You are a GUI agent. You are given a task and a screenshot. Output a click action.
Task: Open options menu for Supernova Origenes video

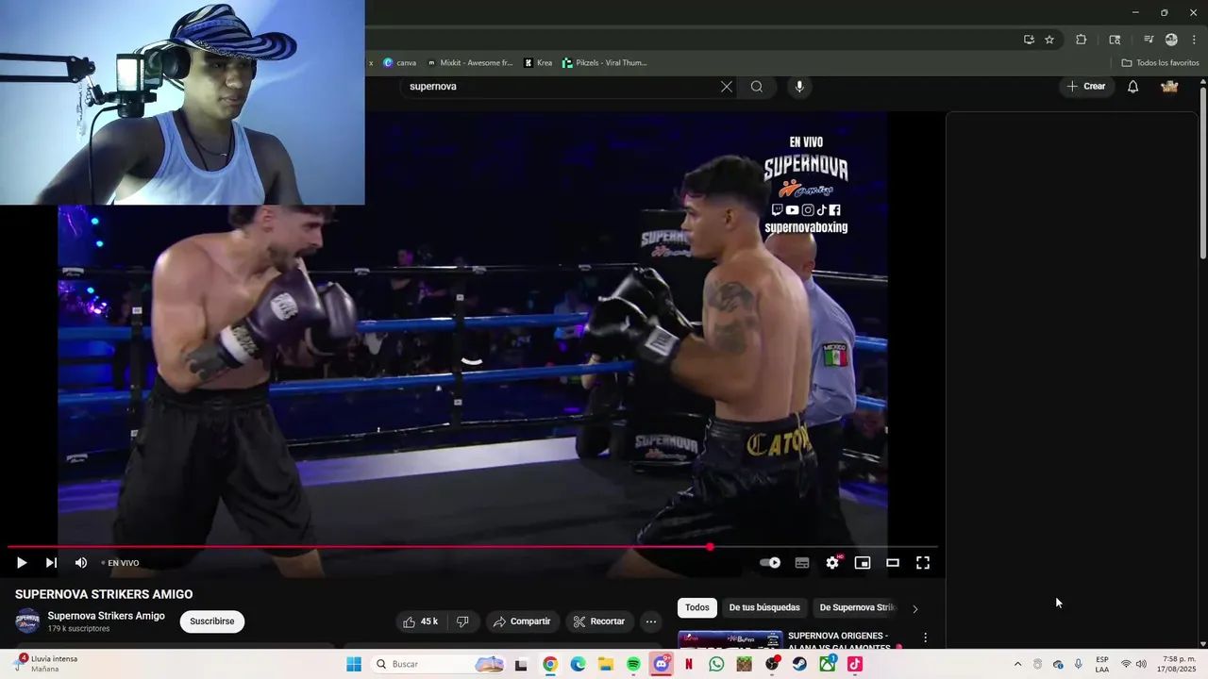click(926, 638)
